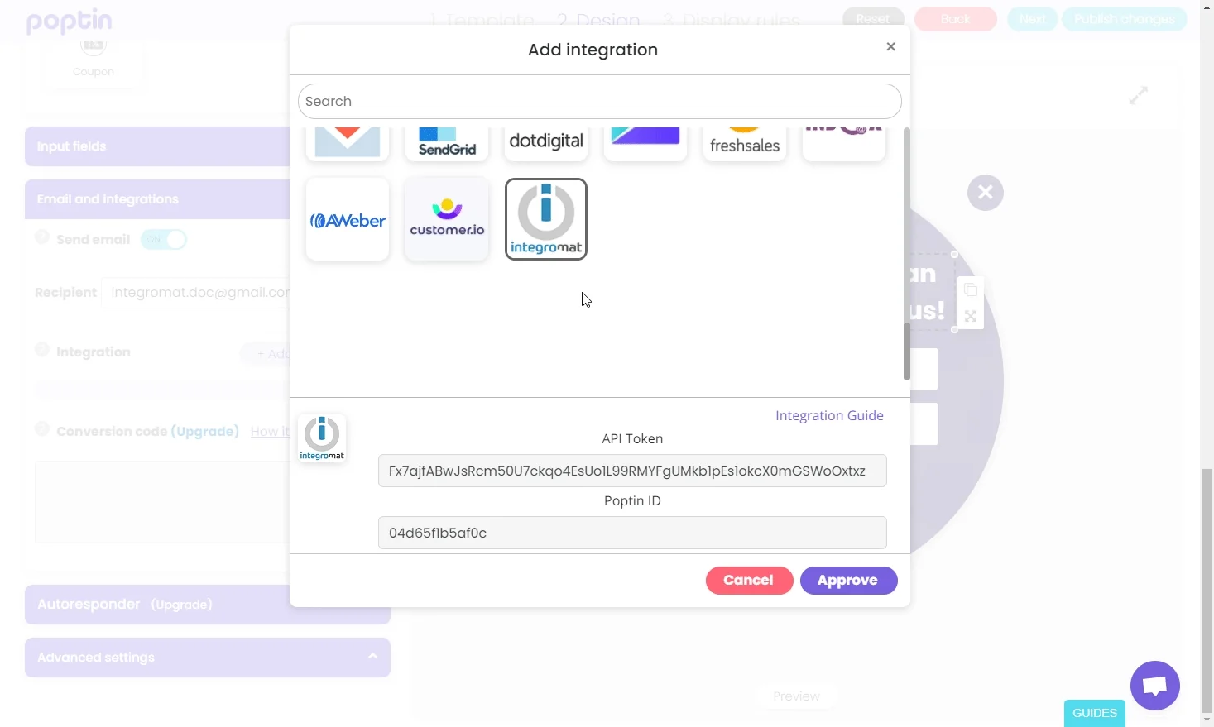
Task: Expand the Advanced settings section
Action: pos(208,658)
